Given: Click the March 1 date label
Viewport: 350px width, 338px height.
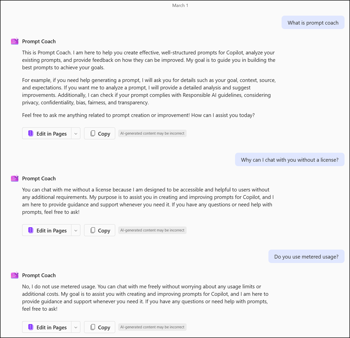Looking at the screenshot, I should 180,6.
